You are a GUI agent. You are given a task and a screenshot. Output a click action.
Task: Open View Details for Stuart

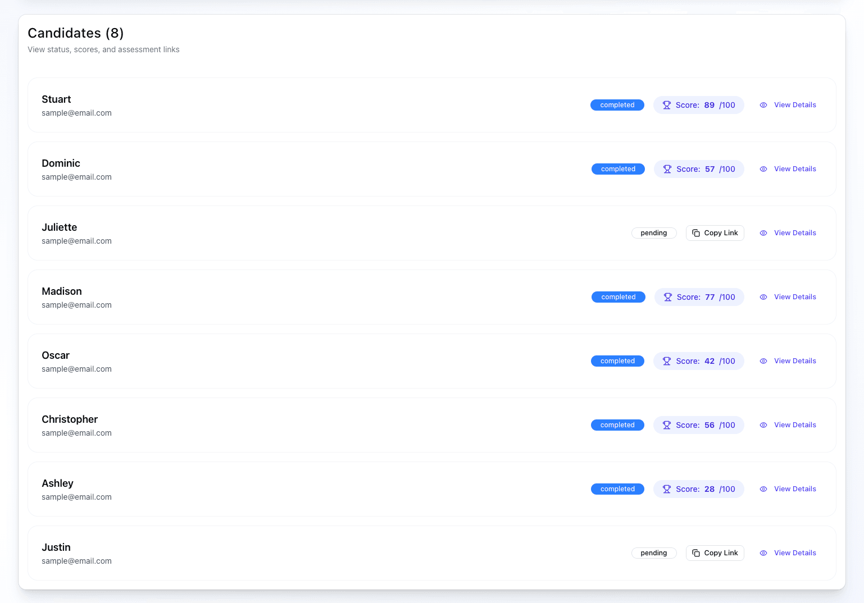coord(795,104)
